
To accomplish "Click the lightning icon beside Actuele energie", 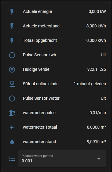I will pos(12,11).
